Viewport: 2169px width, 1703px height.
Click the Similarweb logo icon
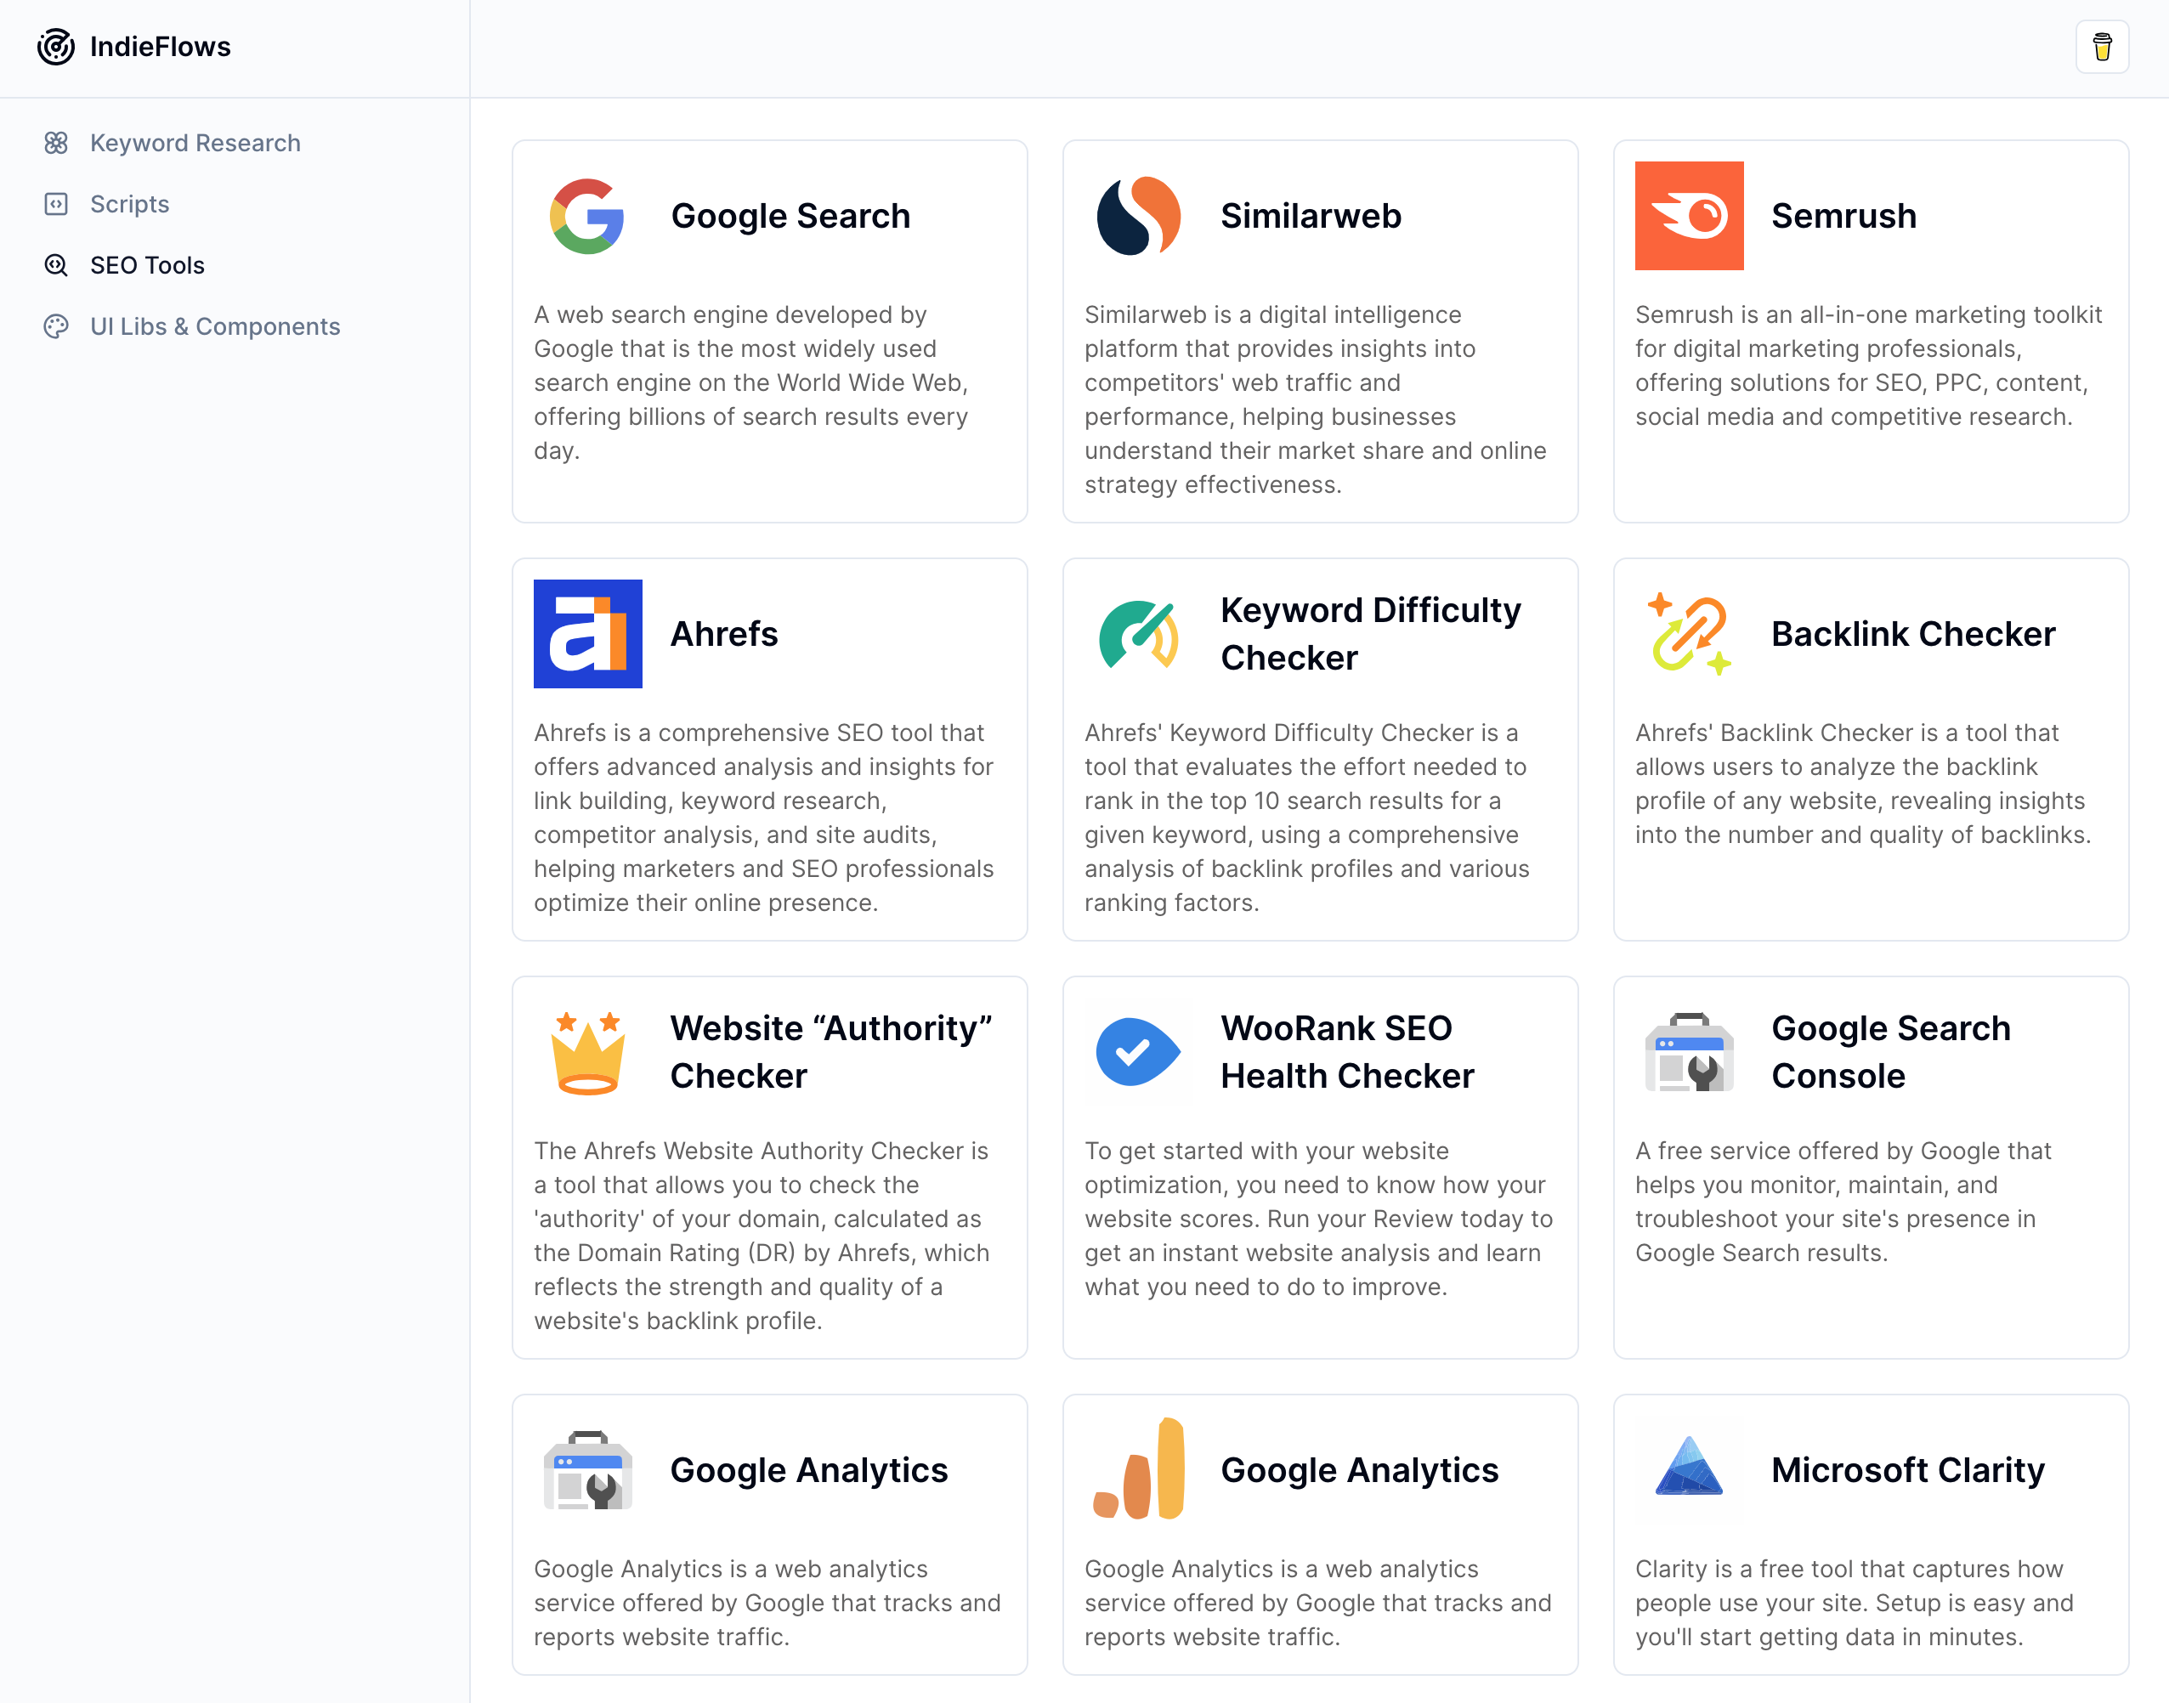pyautogui.click(x=1138, y=217)
